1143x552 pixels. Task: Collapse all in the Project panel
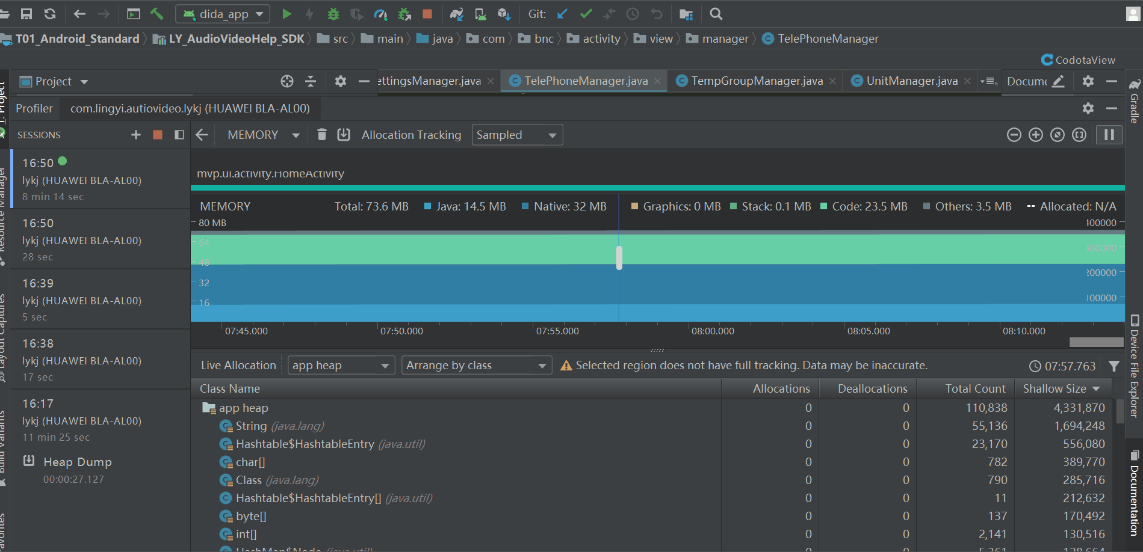(311, 81)
